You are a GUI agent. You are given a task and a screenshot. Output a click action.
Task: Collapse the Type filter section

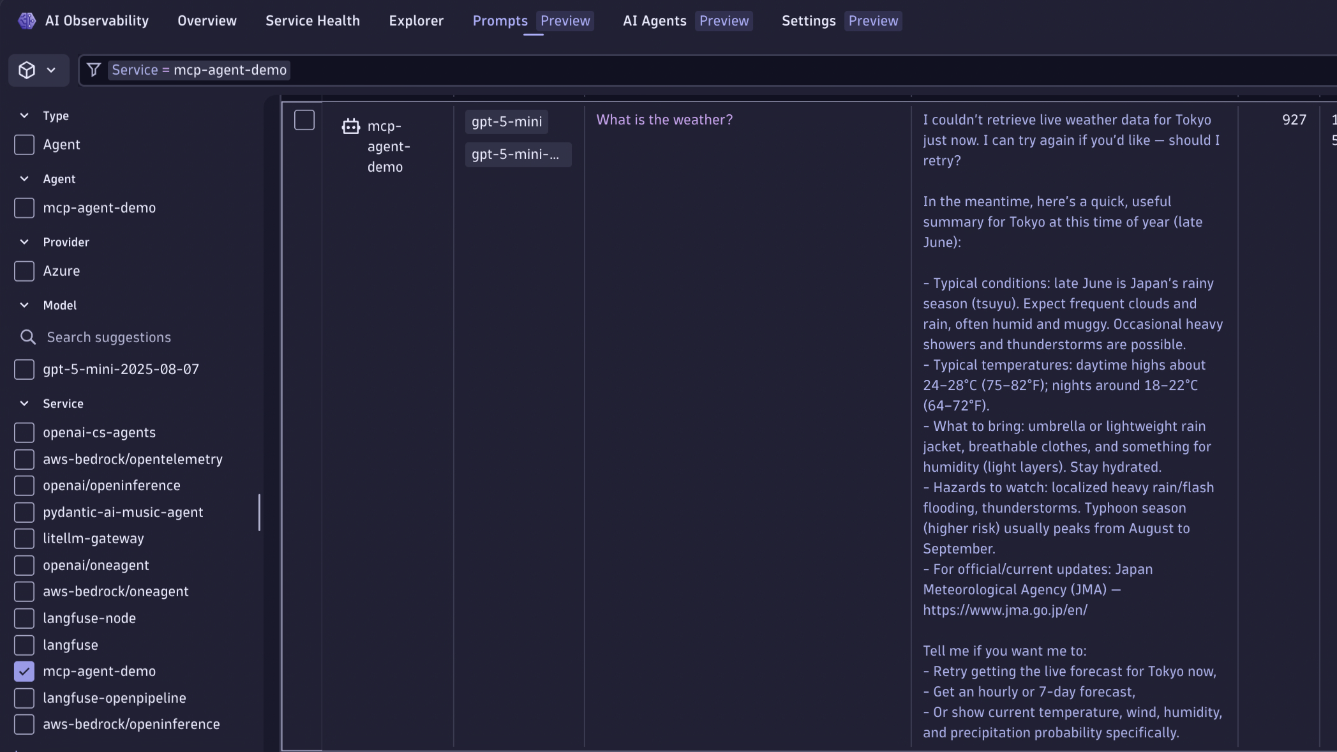(x=24, y=116)
